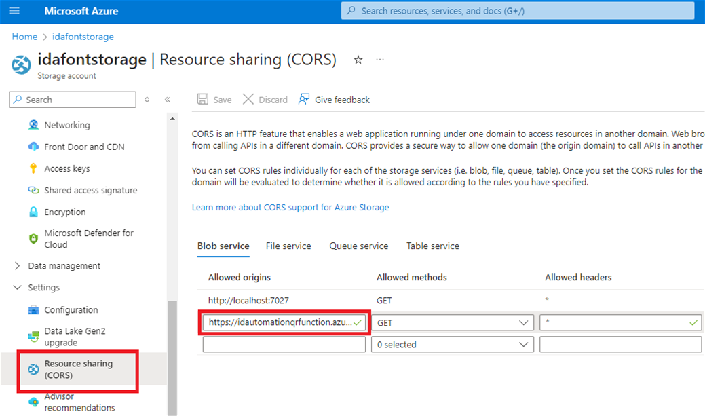Screen dimensions: 705x416
Task: Click the Shared access signature link icon
Action: click(34, 190)
